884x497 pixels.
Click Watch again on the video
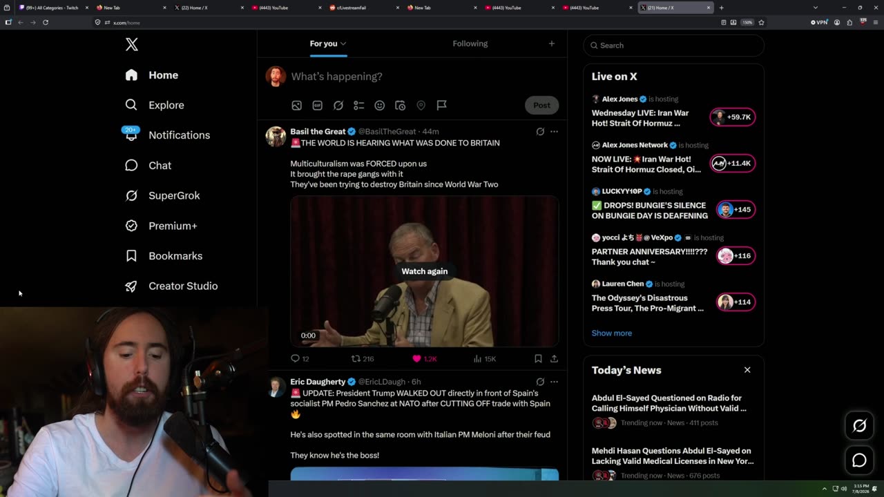click(x=425, y=271)
